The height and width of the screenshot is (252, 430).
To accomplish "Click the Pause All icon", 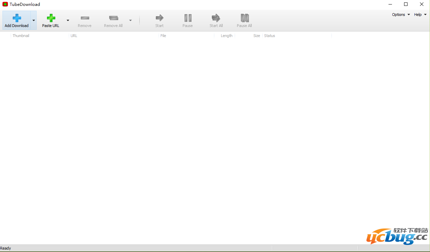I will tap(244, 18).
